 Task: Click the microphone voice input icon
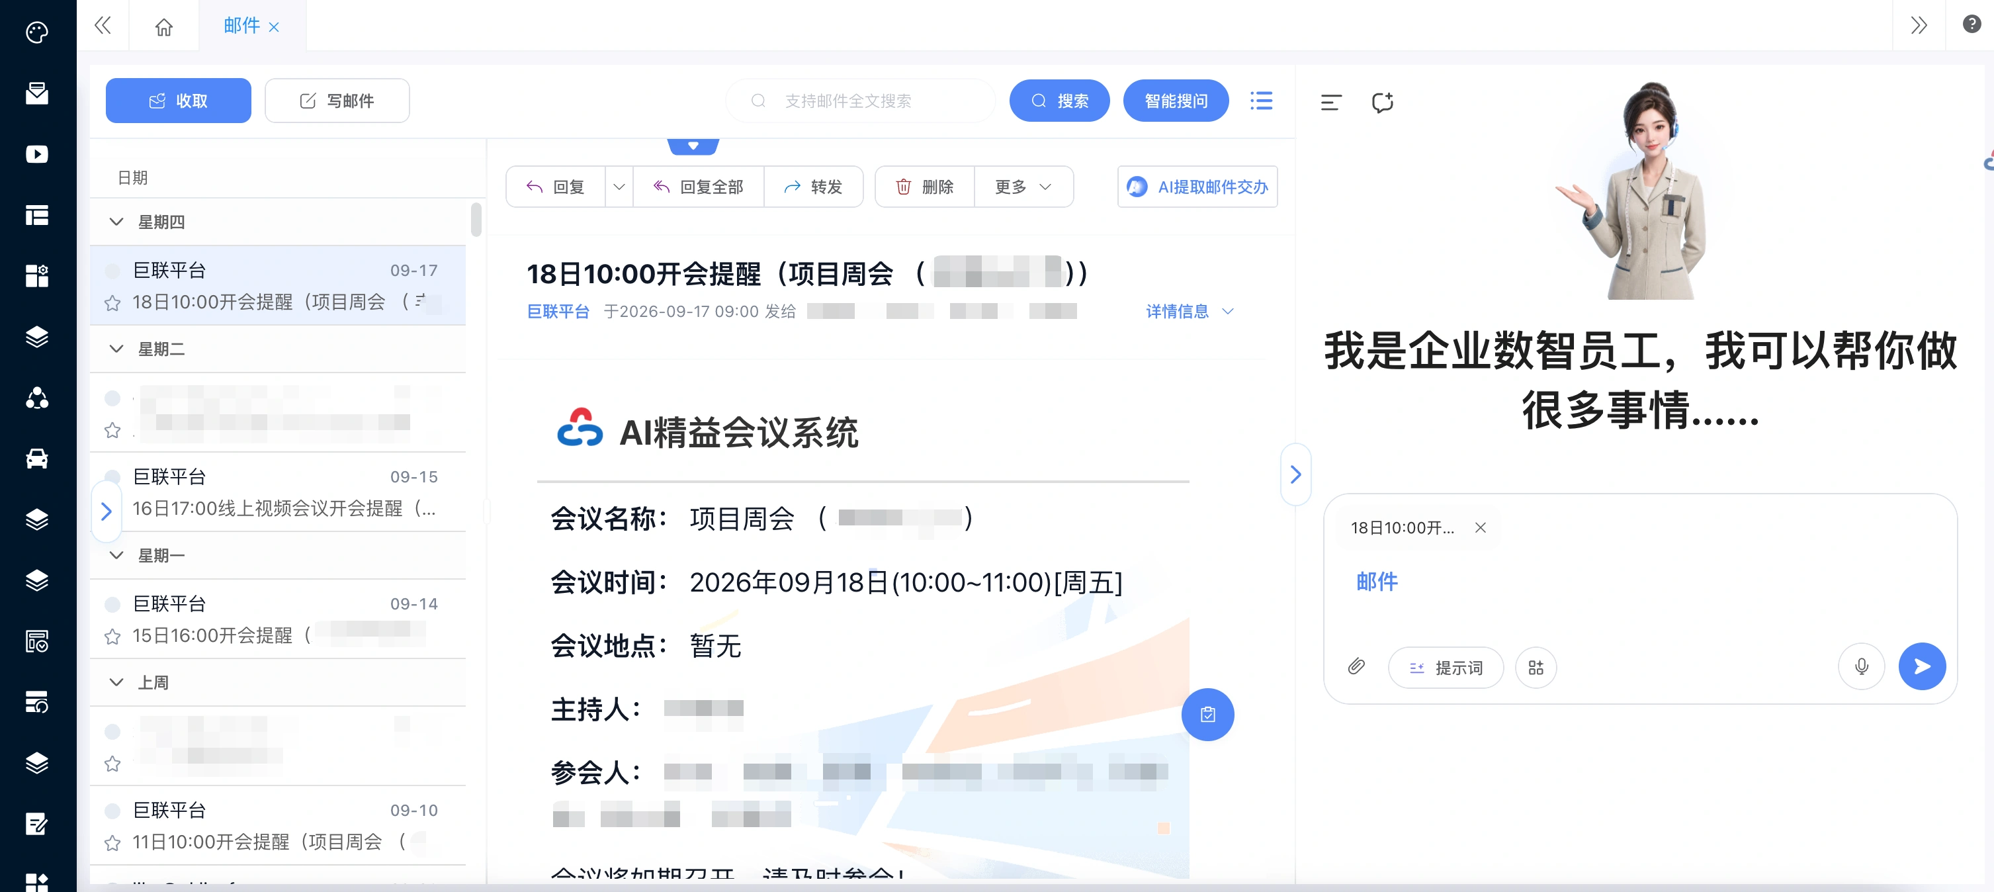(1861, 666)
